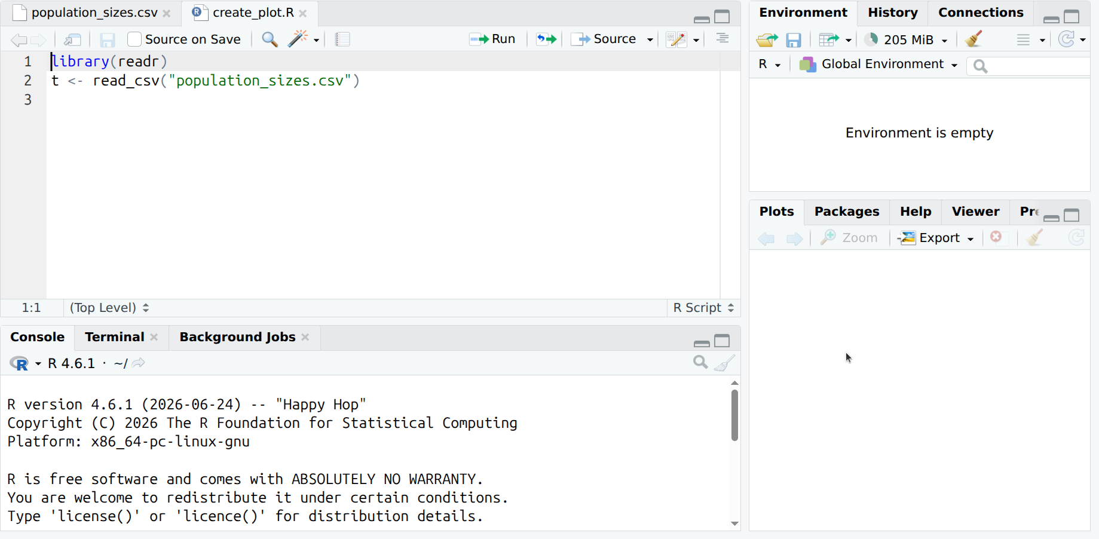The height and width of the screenshot is (539, 1099).
Task: Open the Help tab
Action: [x=916, y=212]
